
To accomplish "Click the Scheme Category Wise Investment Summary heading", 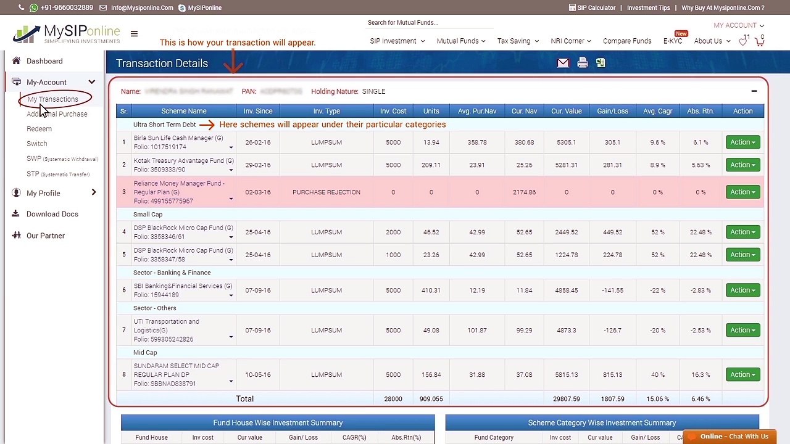I will click(x=602, y=422).
